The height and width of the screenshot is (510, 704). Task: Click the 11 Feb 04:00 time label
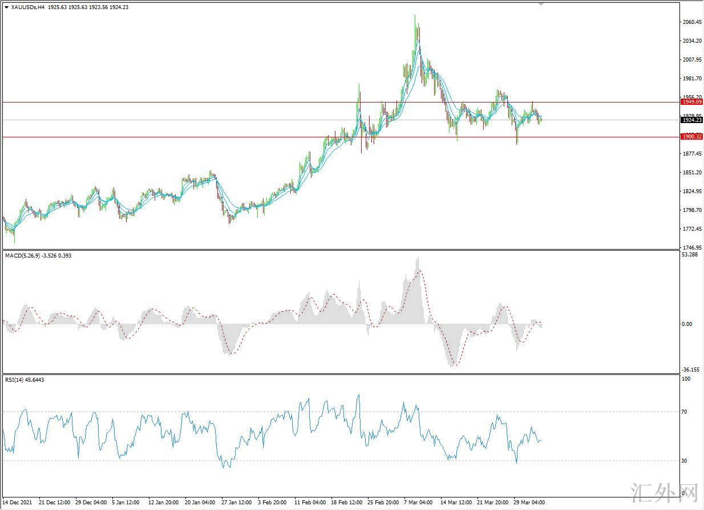click(310, 503)
